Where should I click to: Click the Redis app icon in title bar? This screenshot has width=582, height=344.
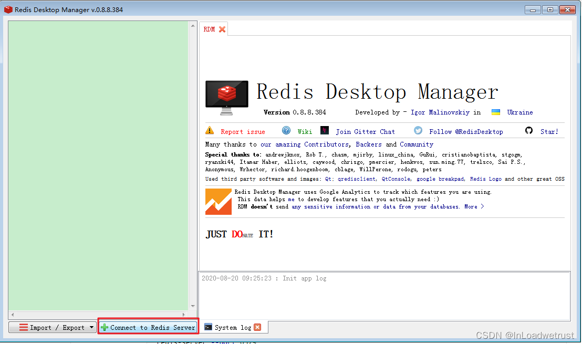8,9
